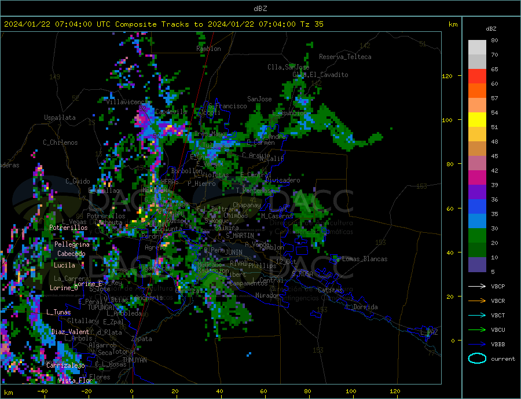Click the 'Anchoris' map label
The height and width of the screenshot is (399, 521).
(149, 298)
